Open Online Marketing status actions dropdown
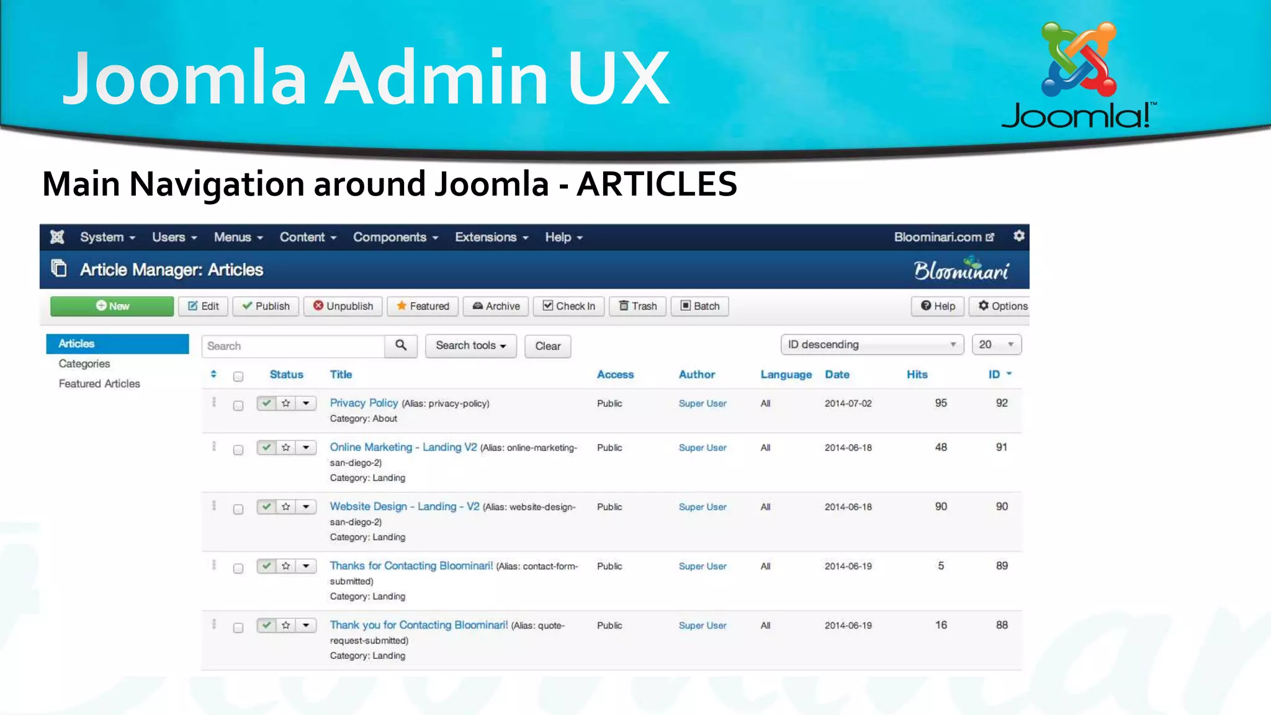 [306, 447]
